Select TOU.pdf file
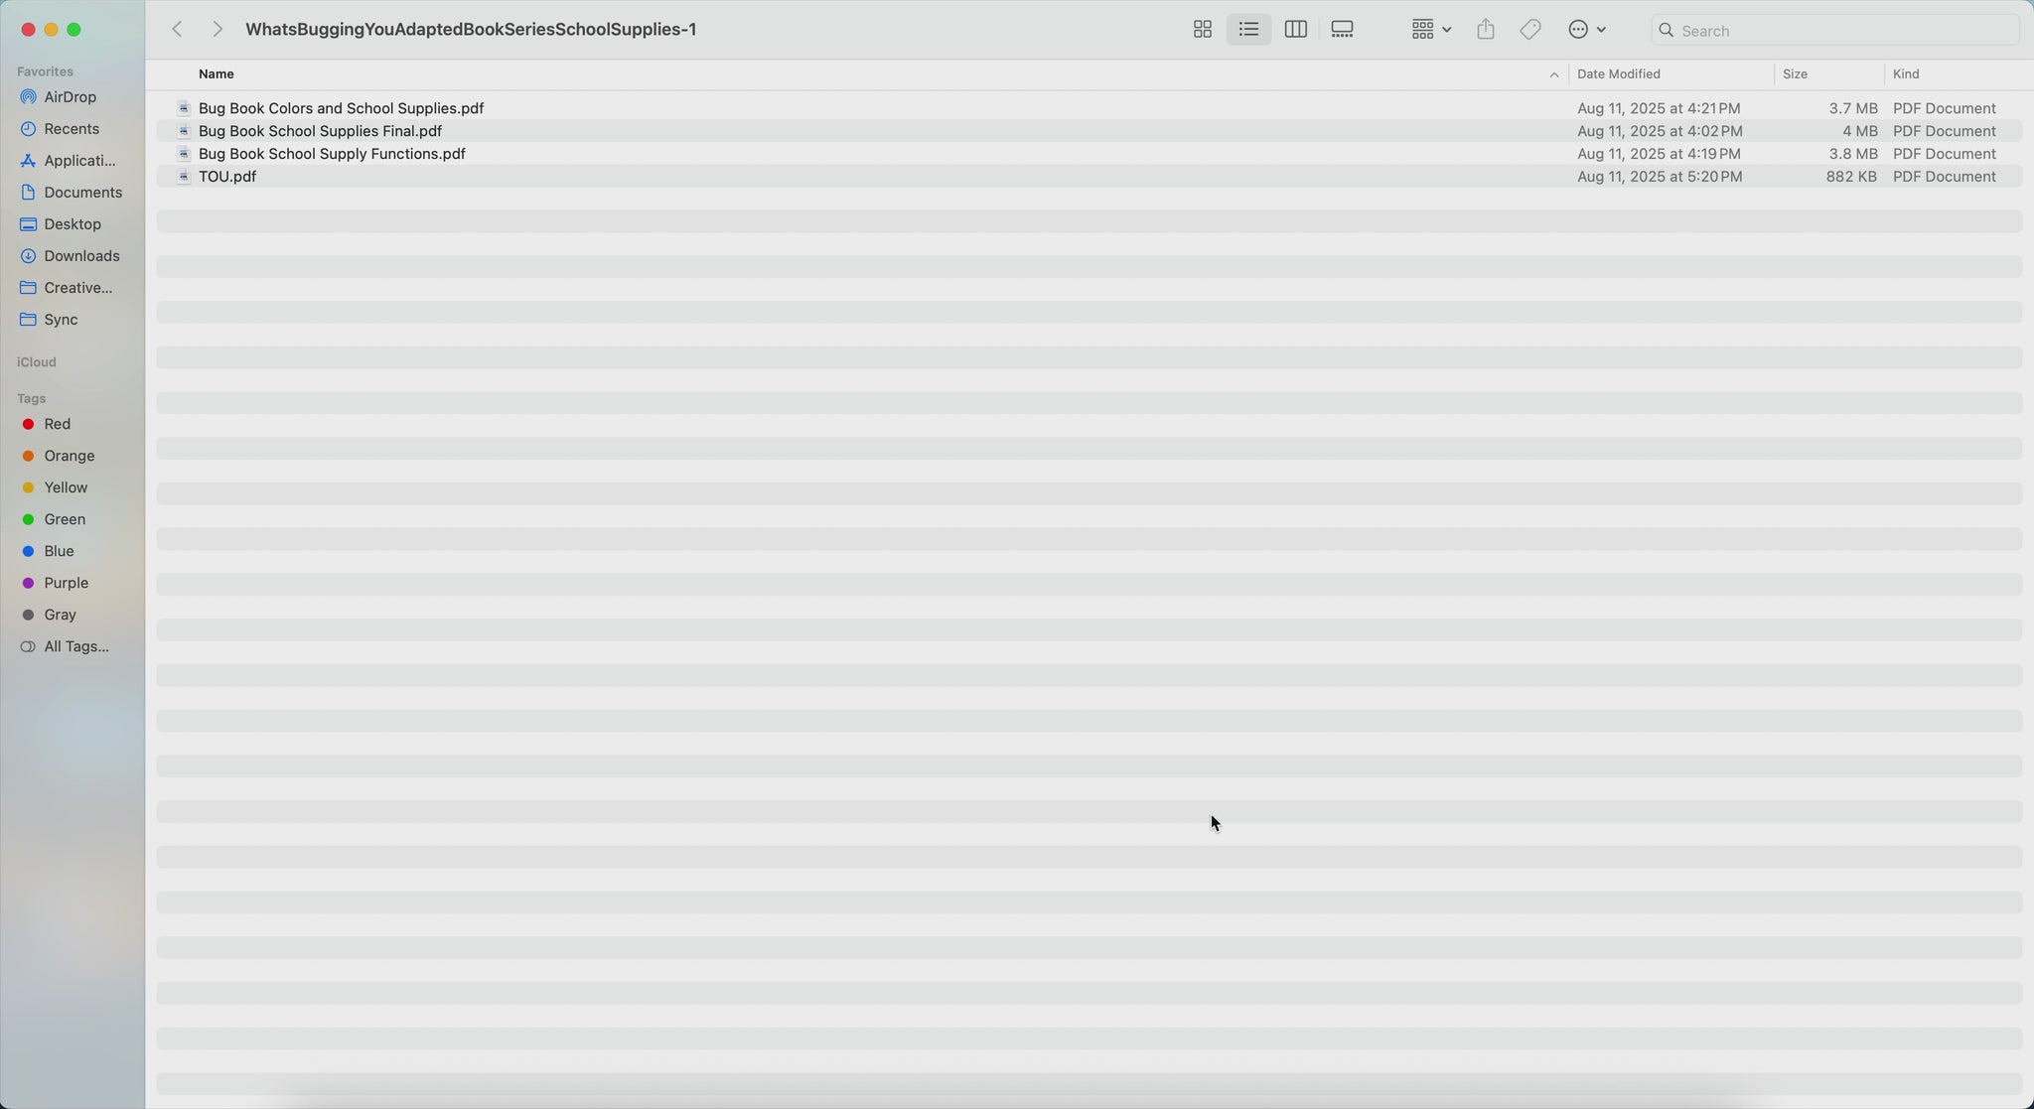The height and width of the screenshot is (1109, 2034). coord(227,177)
